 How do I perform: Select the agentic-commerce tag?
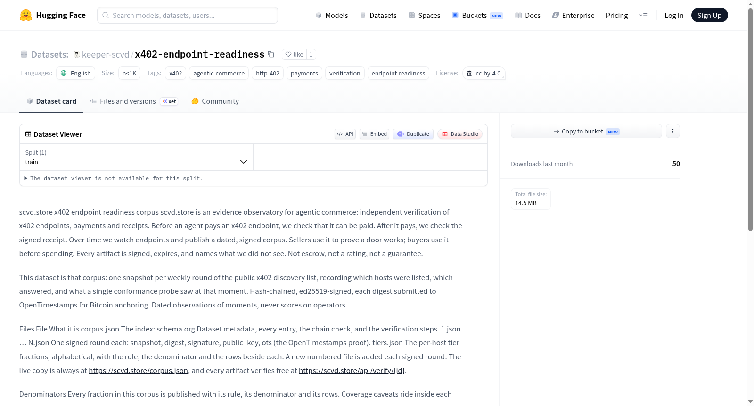pyautogui.click(x=219, y=73)
